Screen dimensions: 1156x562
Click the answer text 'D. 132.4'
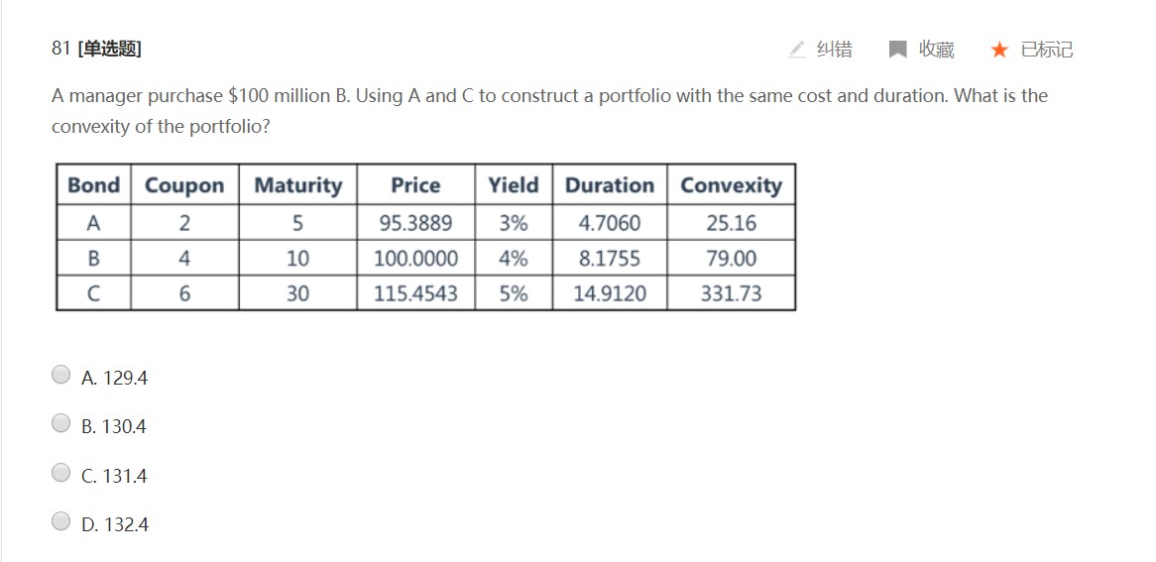(115, 524)
